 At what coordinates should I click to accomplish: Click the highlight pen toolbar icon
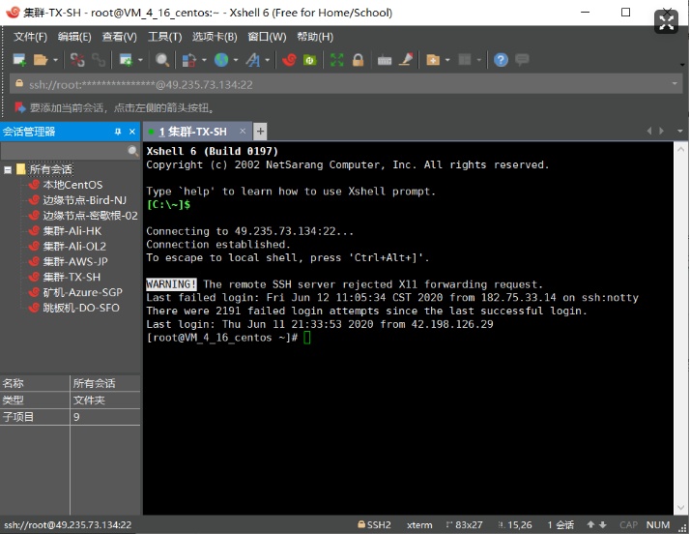[x=406, y=59]
